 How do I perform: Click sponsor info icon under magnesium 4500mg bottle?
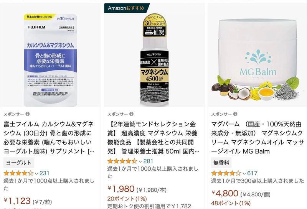point(131,114)
